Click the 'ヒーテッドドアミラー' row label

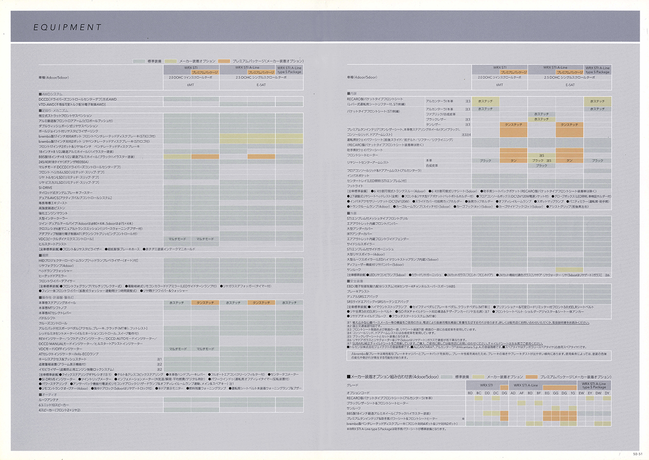[52, 276]
